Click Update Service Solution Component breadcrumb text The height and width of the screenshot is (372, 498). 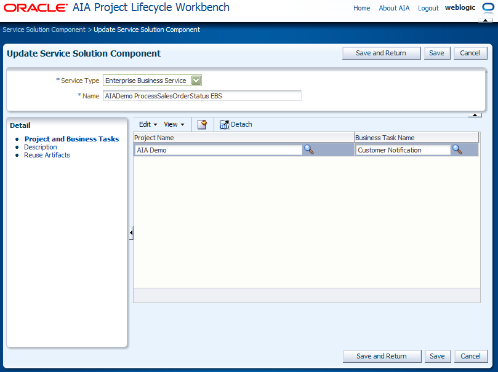(x=147, y=30)
